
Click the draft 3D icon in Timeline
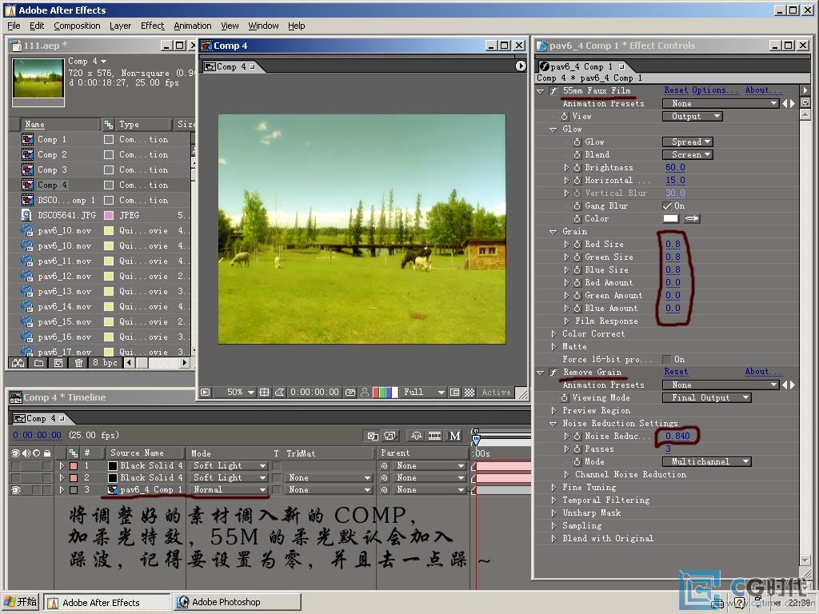[x=390, y=436]
